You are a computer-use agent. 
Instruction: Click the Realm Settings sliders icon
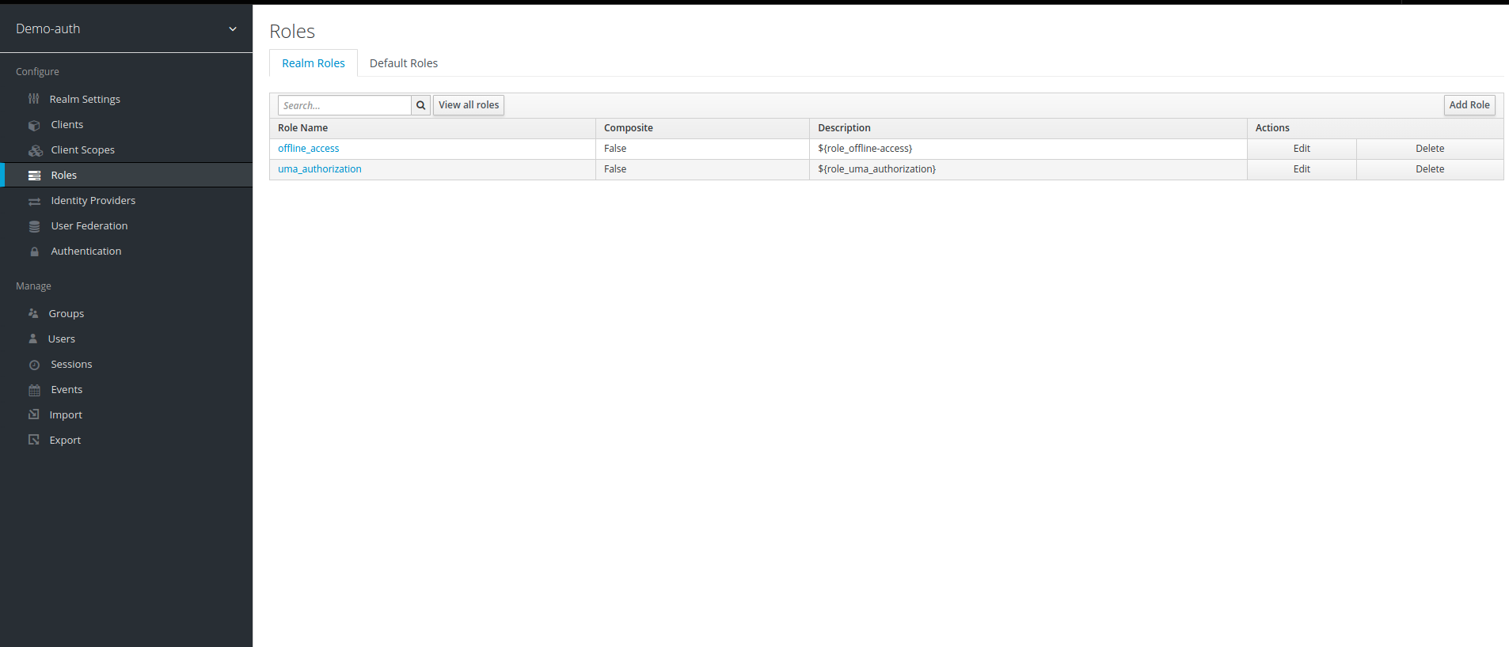(x=34, y=99)
